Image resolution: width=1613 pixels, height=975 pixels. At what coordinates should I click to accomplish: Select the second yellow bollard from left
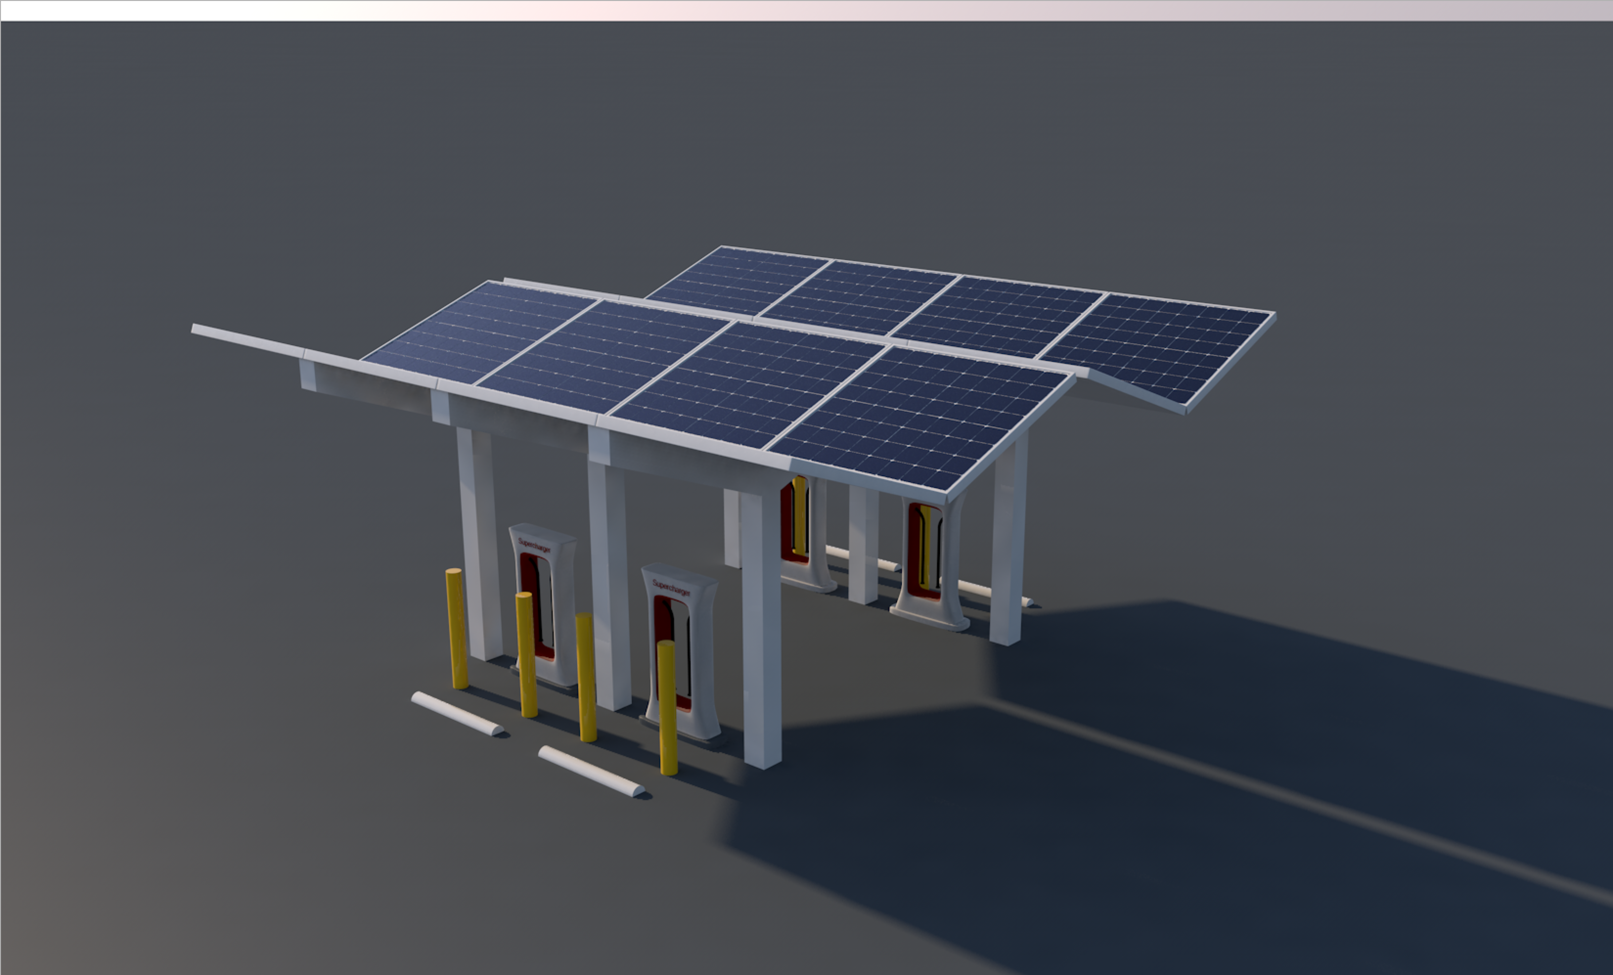pos(526,654)
